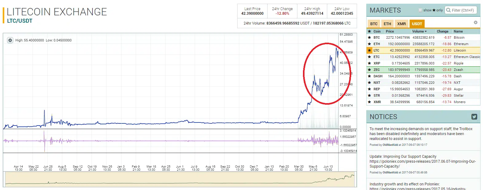Click the 24hr Volume figures line
Viewport: 483px width, 190px height.
point(297,23)
